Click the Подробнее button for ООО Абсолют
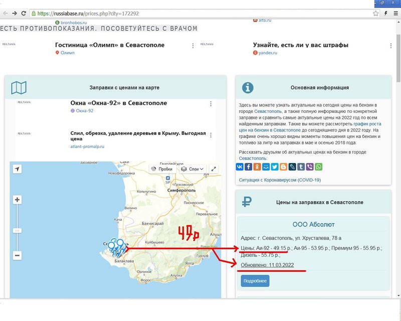This screenshot has height=321, width=401. point(255,281)
